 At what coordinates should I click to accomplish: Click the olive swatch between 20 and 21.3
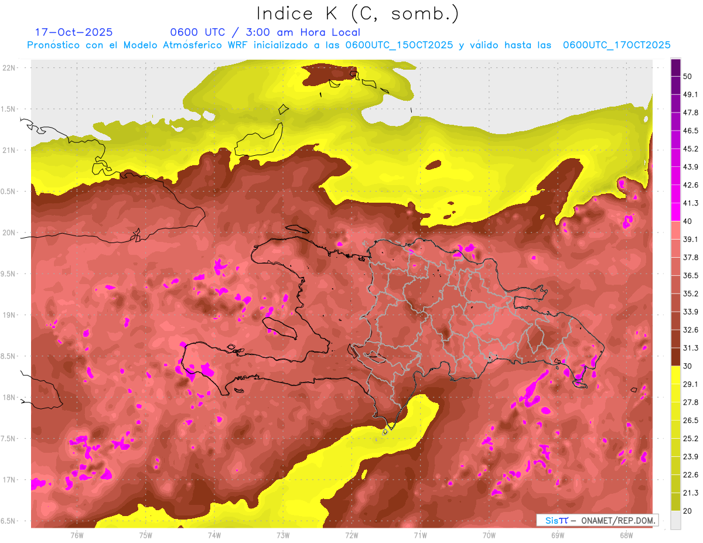(x=675, y=501)
